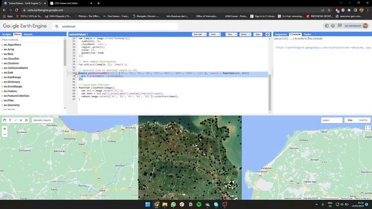
Task: Click the Reset button
Action: click(244, 34)
